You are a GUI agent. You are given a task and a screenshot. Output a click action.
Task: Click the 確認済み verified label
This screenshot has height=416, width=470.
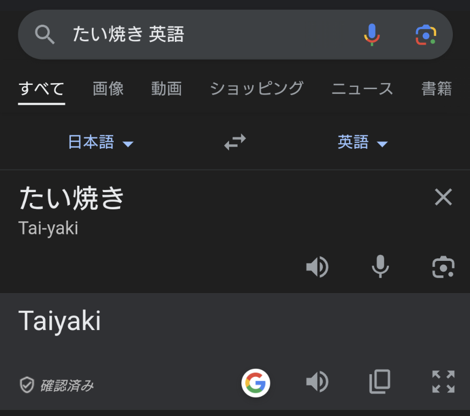[57, 385]
